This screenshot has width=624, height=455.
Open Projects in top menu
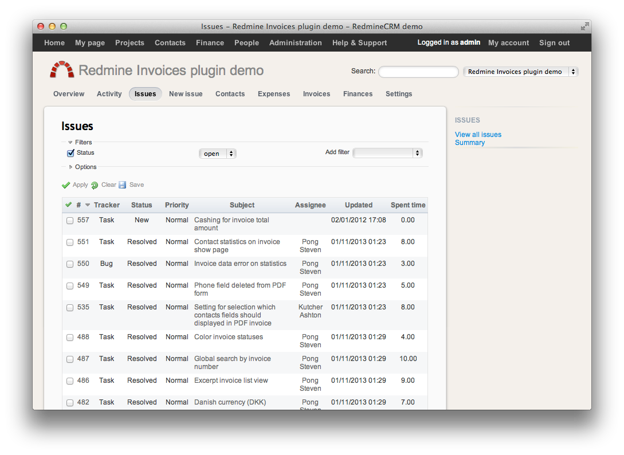[129, 42]
